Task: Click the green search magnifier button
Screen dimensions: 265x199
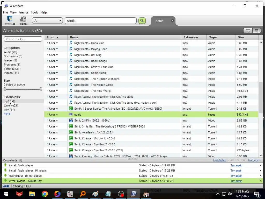Action: click(x=142, y=21)
